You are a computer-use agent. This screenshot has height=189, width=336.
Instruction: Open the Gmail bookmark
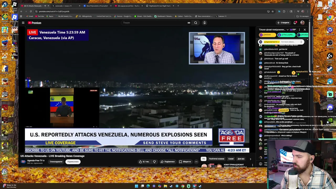point(30,16)
